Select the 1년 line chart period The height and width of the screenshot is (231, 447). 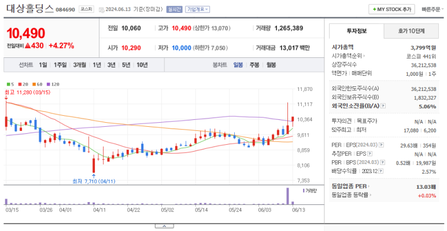(97, 65)
